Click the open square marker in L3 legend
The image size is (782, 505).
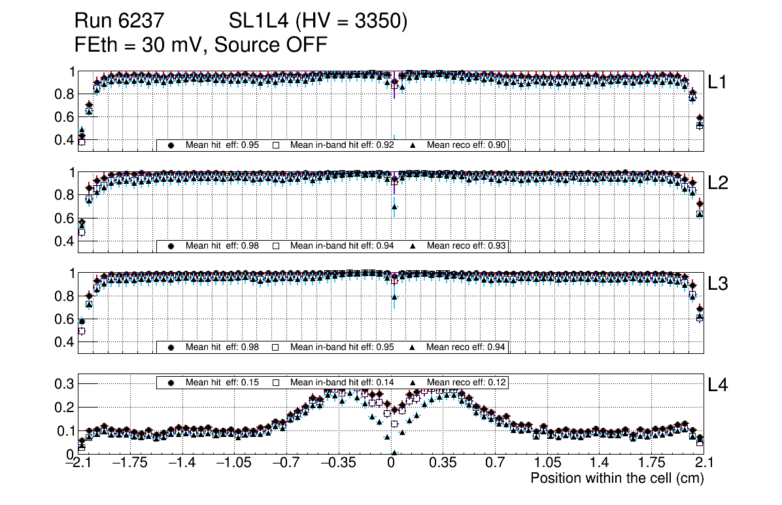click(276, 347)
